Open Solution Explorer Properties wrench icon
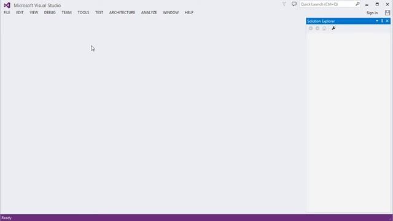 click(333, 28)
